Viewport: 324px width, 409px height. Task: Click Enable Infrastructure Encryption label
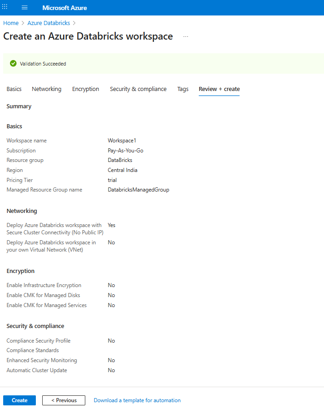(44, 285)
